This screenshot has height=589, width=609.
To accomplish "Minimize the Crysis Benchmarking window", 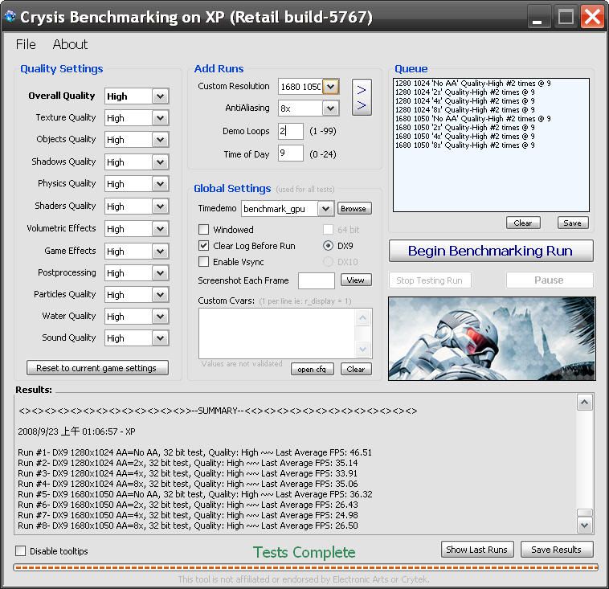I will click(x=538, y=18).
